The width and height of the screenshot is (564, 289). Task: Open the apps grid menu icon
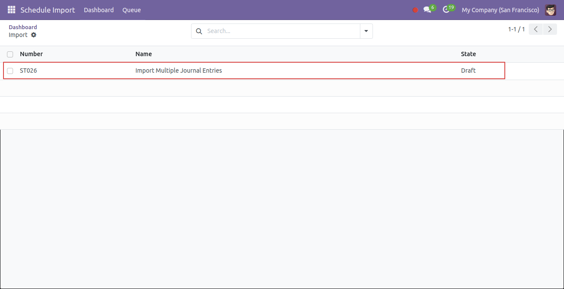pos(11,10)
